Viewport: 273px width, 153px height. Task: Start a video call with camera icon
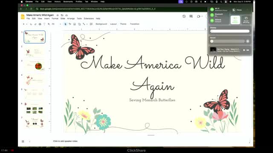click(198, 16)
